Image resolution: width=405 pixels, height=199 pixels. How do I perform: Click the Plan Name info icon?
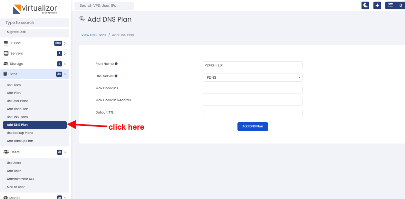[116, 64]
